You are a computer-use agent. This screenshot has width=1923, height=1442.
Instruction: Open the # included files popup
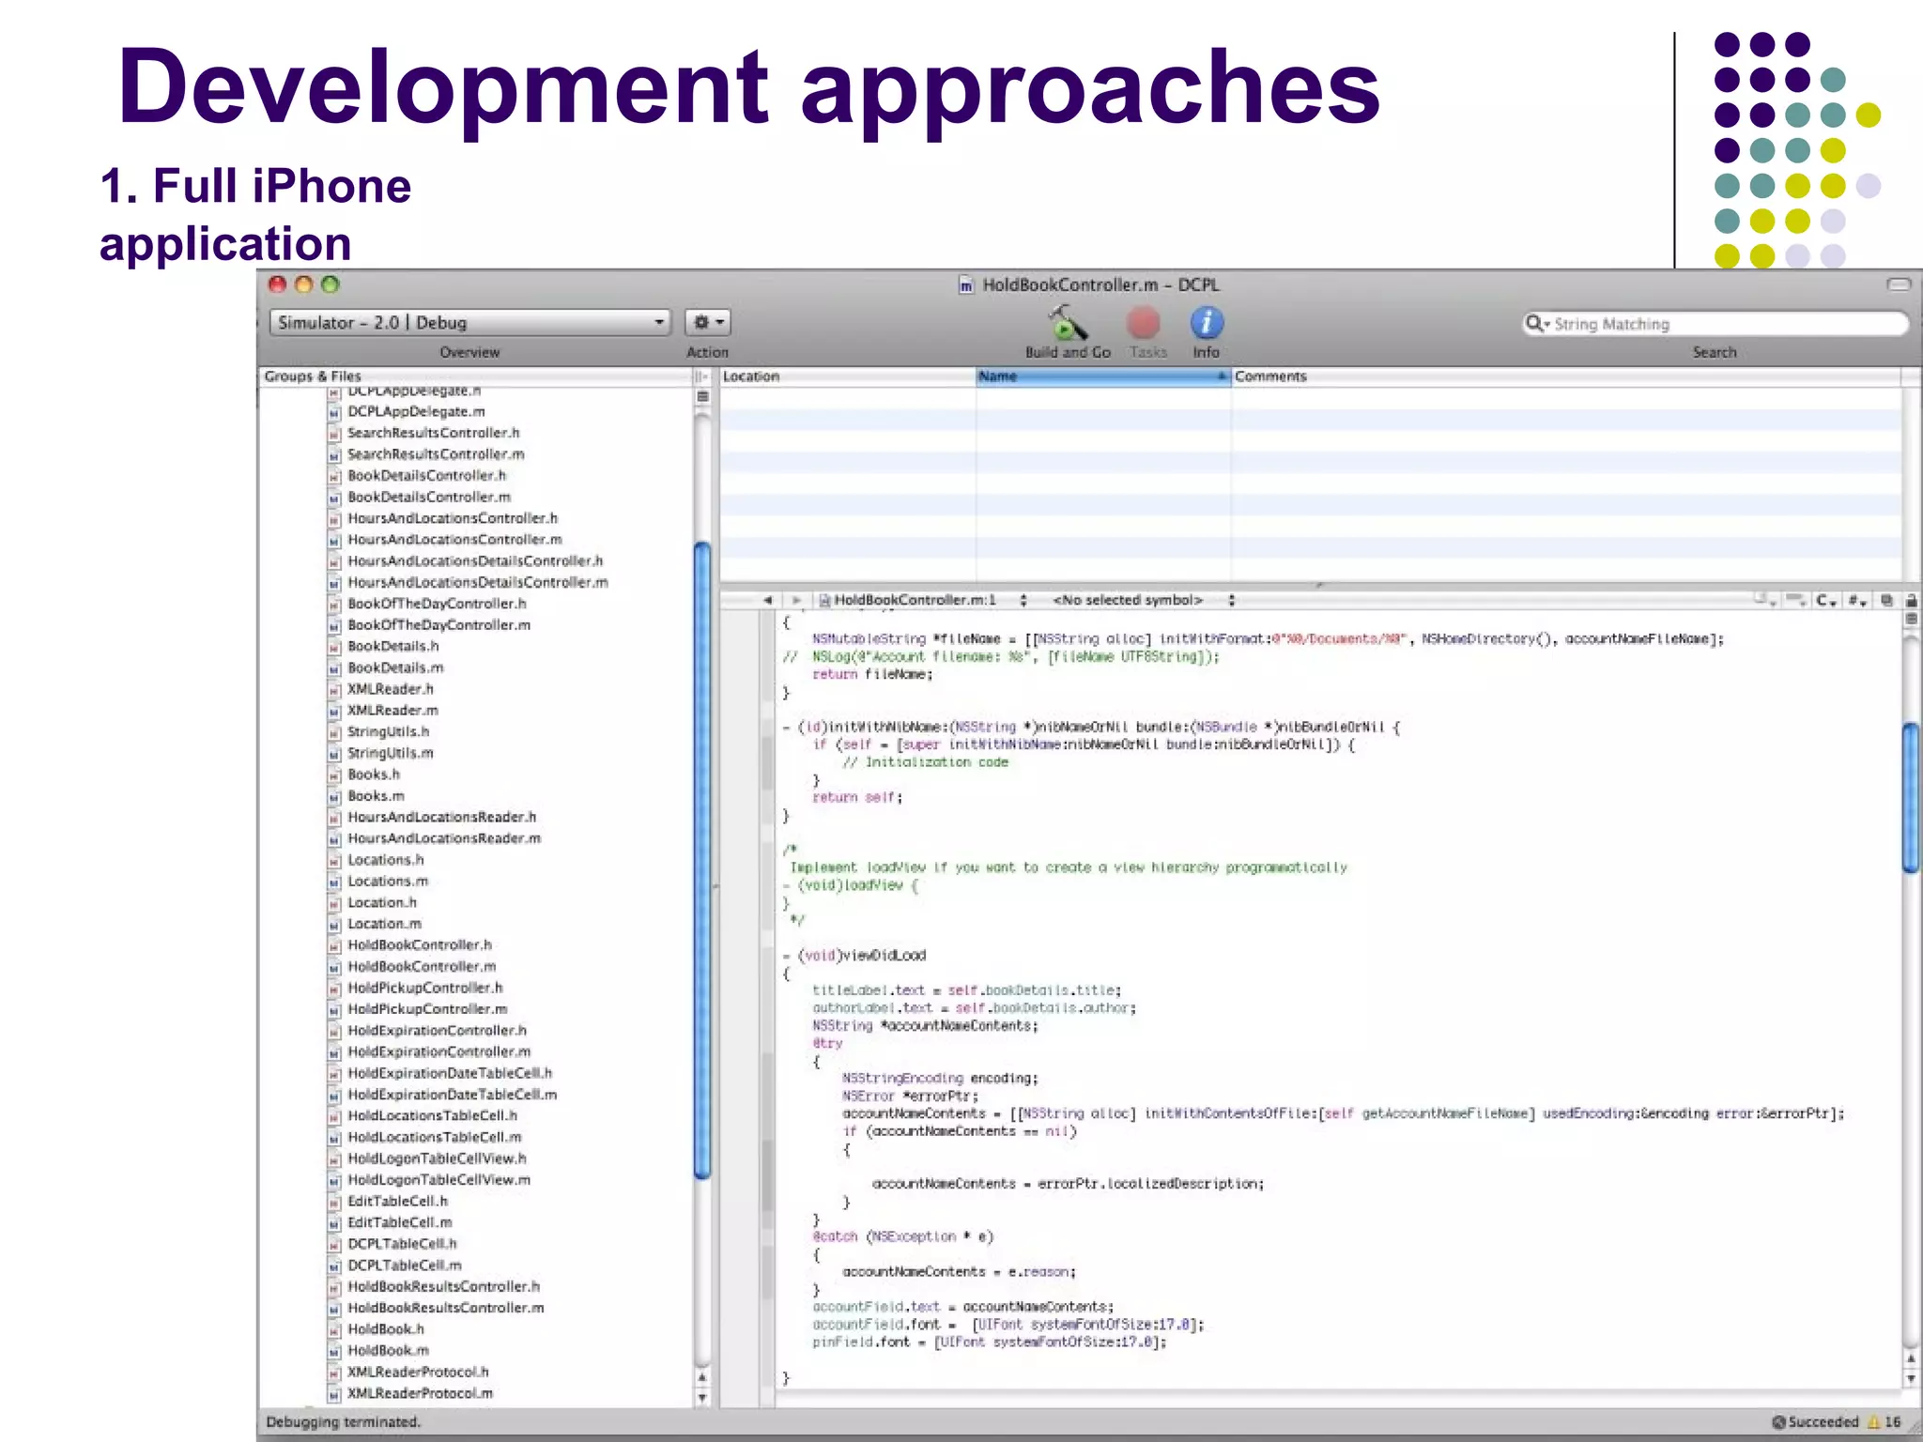coord(1856,601)
